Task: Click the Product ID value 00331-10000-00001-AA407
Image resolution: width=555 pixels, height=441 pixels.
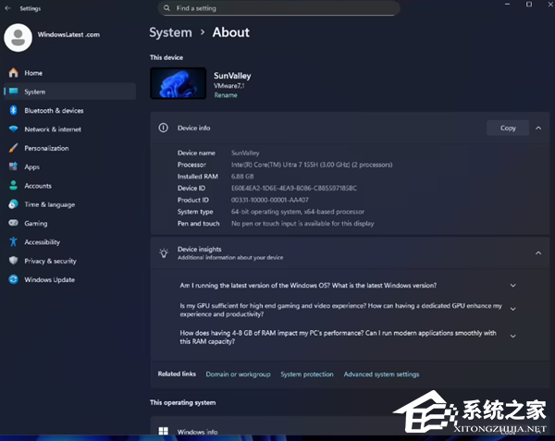Action: (270, 200)
